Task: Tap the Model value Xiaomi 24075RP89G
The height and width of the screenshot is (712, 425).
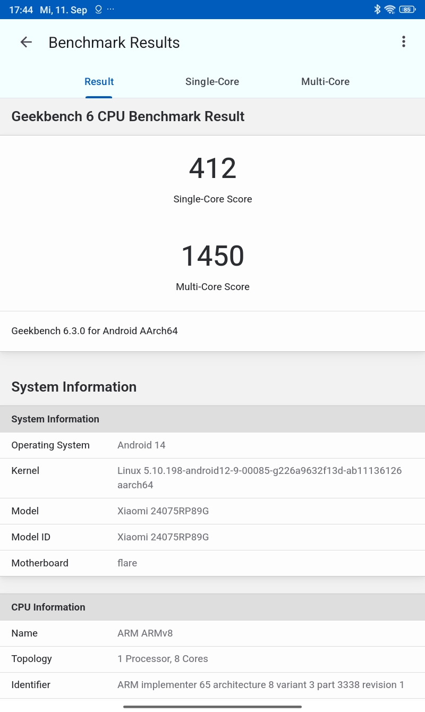Action: coord(163,511)
